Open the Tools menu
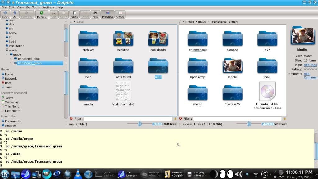This screenshot has width=318, height=179. pyautogui.click(x=36, y=7)
